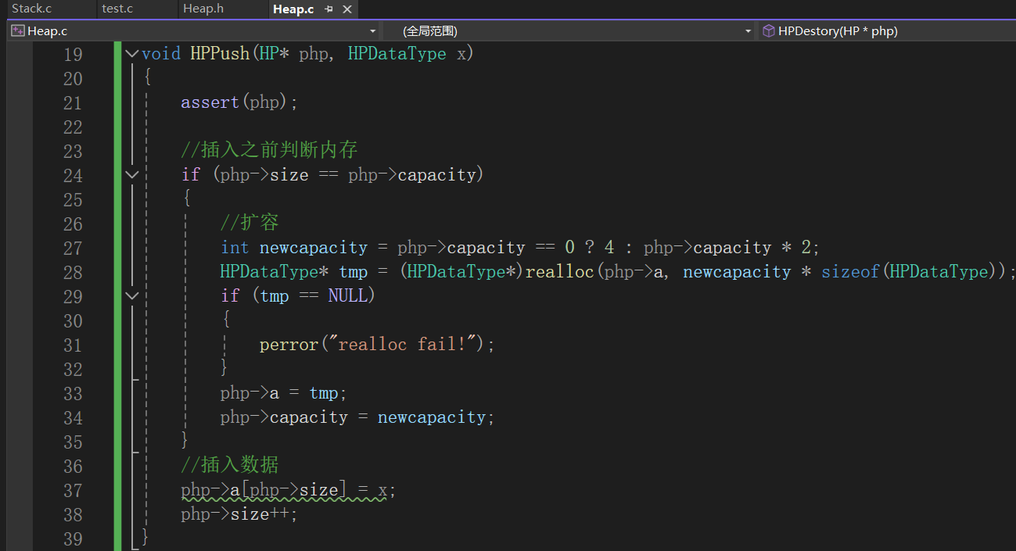Click the sizeof keyword on line 28
Viewport: 1016px width, 551px height.
[850, 272]
